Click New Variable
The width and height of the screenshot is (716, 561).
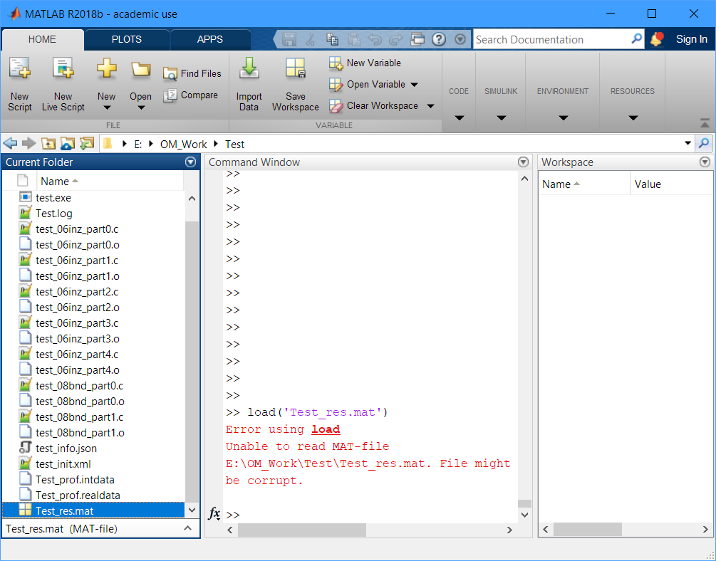(365, 63)
